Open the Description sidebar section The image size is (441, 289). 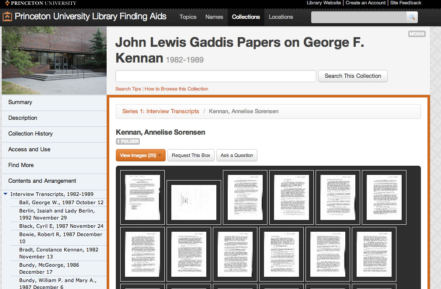[54, 118]
